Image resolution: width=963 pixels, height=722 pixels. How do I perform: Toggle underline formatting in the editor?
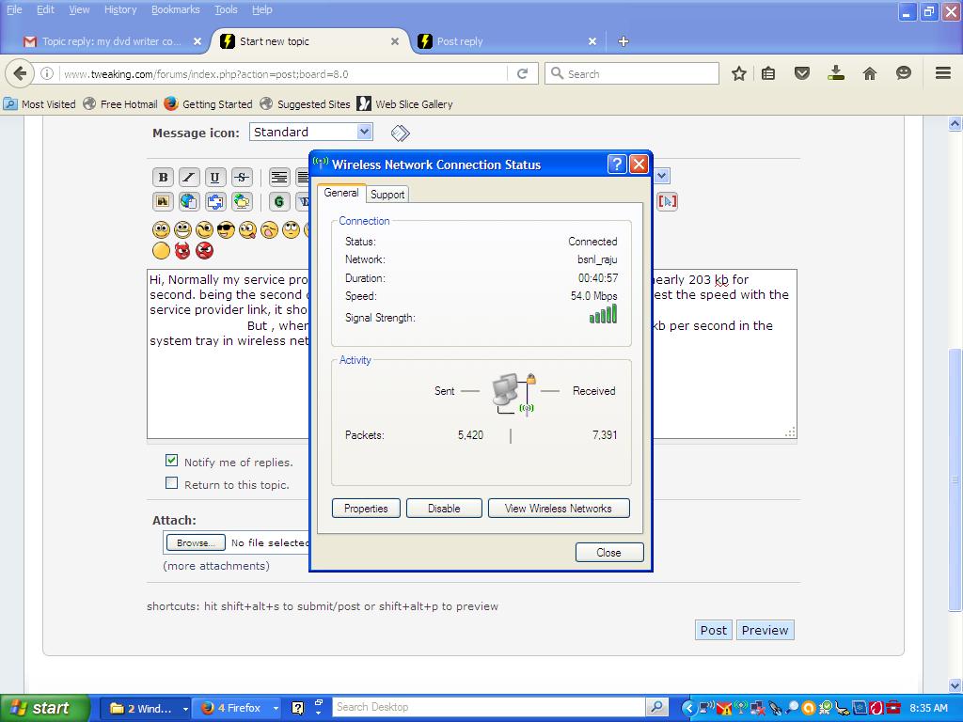pyautogui.click(x=215, y=177)
